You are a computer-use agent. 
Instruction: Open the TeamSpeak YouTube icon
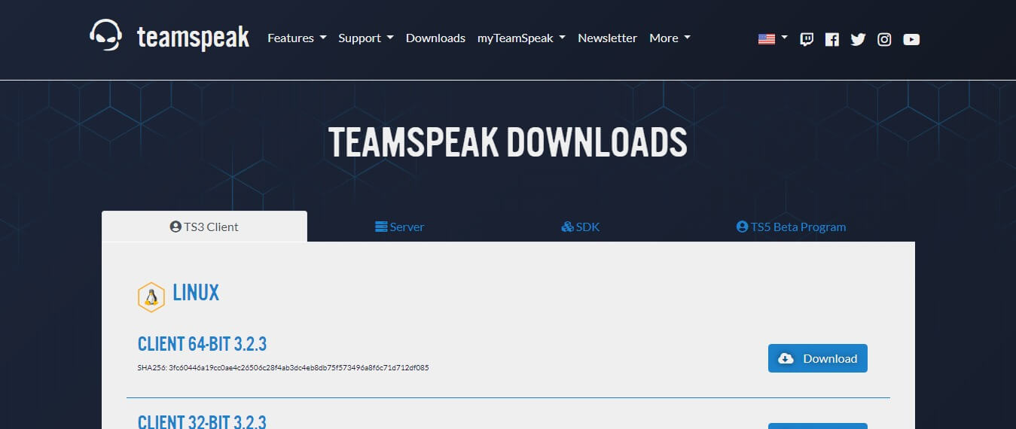911,39
